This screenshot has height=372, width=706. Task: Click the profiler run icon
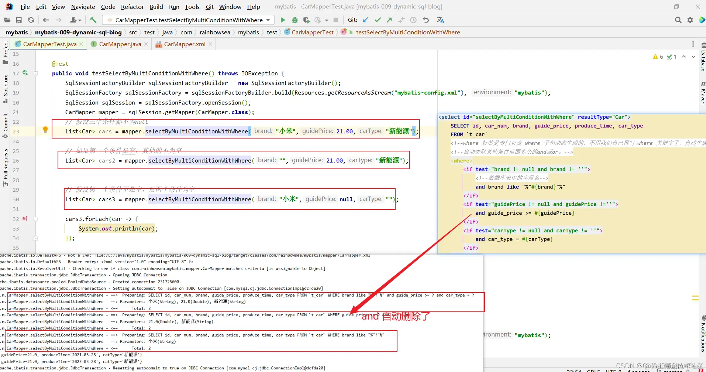pyautogui.click(x=318, y=20)
